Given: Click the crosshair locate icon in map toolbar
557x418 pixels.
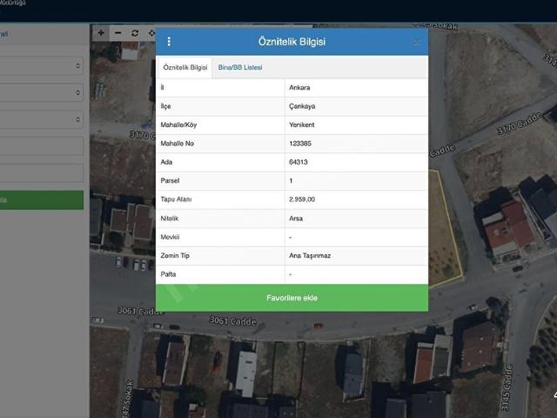Looking at the screenshot, I should click(151, 33).
